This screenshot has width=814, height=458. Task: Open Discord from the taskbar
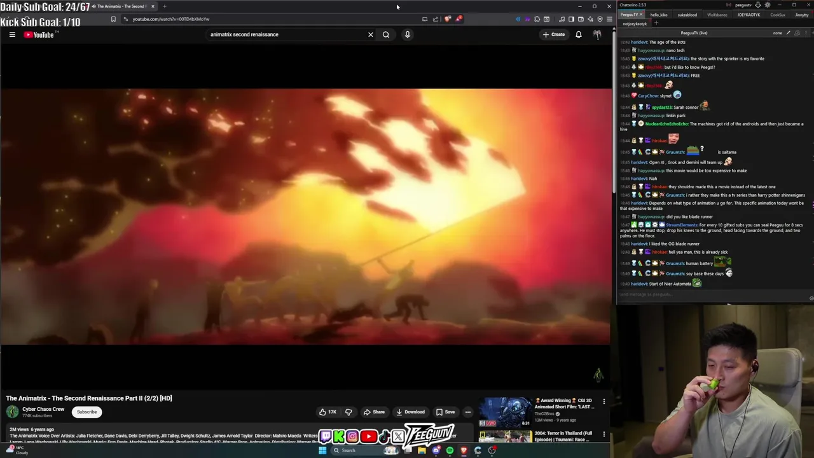tap(436, 450)
